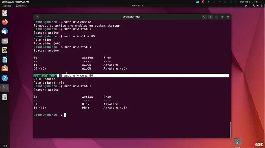Click the terminal vertical scrollbar
Image resolution: width=265 pixels, height=148 pixels.
click(230, 130)
